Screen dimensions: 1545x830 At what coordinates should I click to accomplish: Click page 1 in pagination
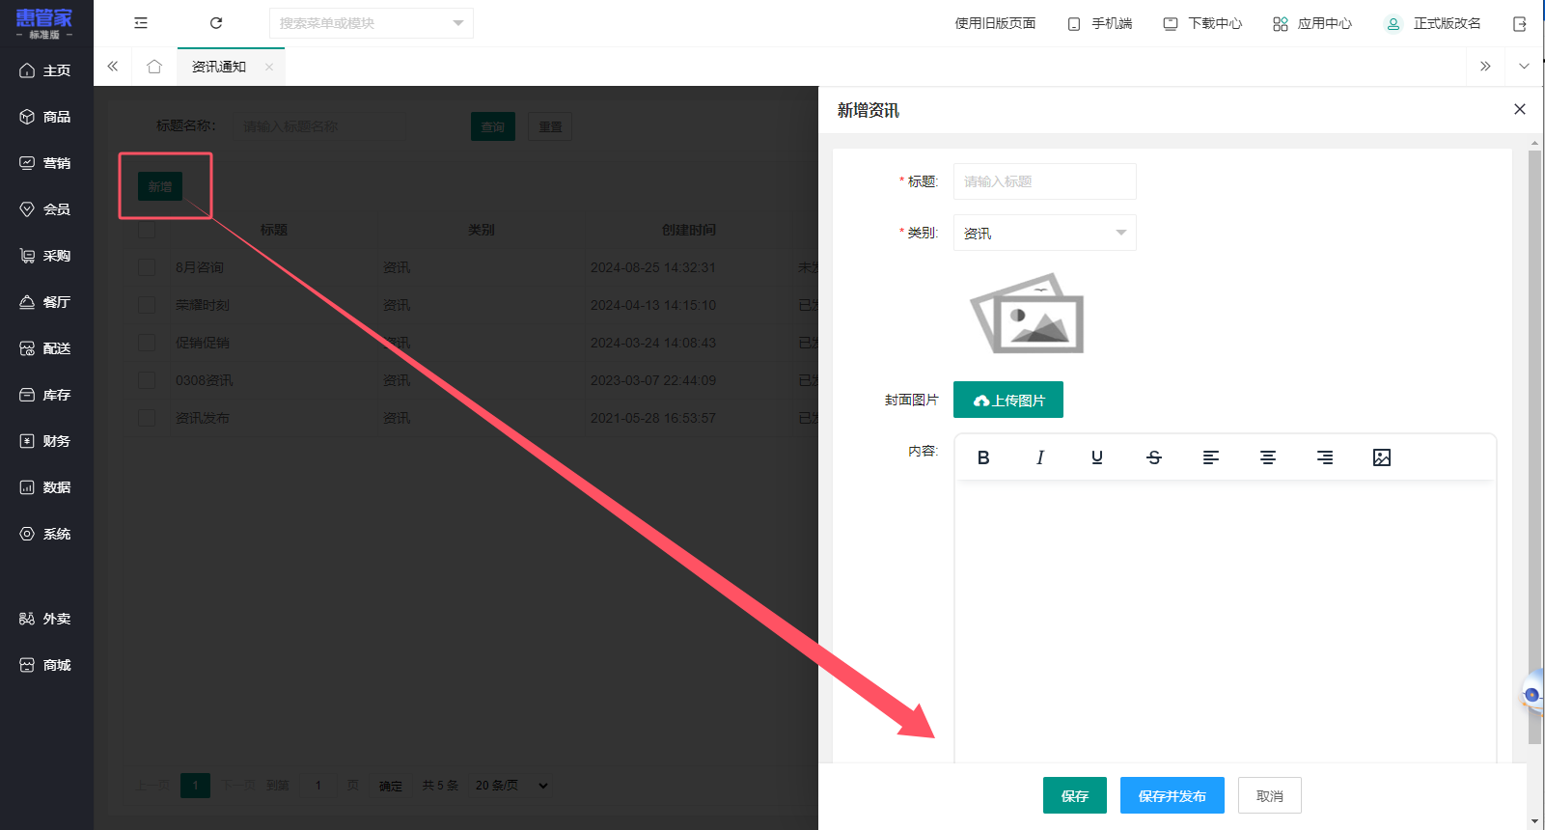click(195, 786)
